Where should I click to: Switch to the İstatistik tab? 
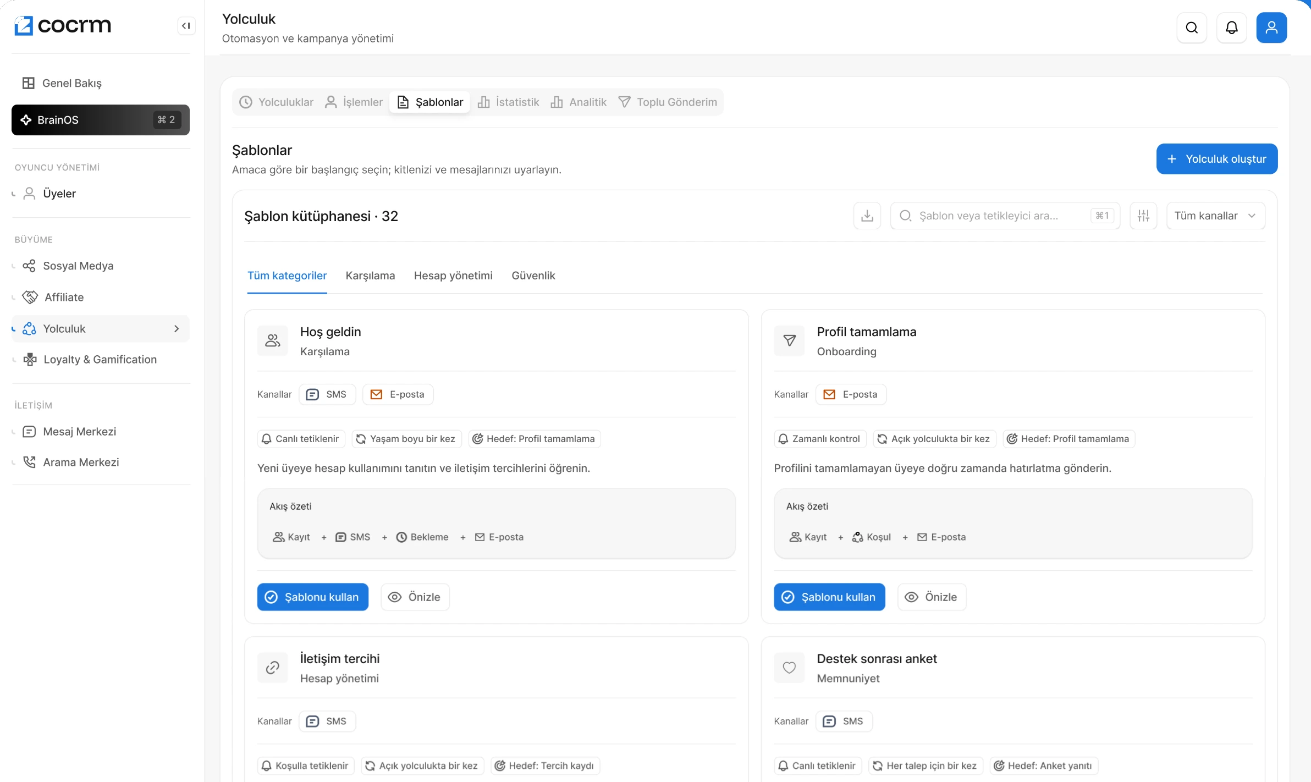coord(508,102)
